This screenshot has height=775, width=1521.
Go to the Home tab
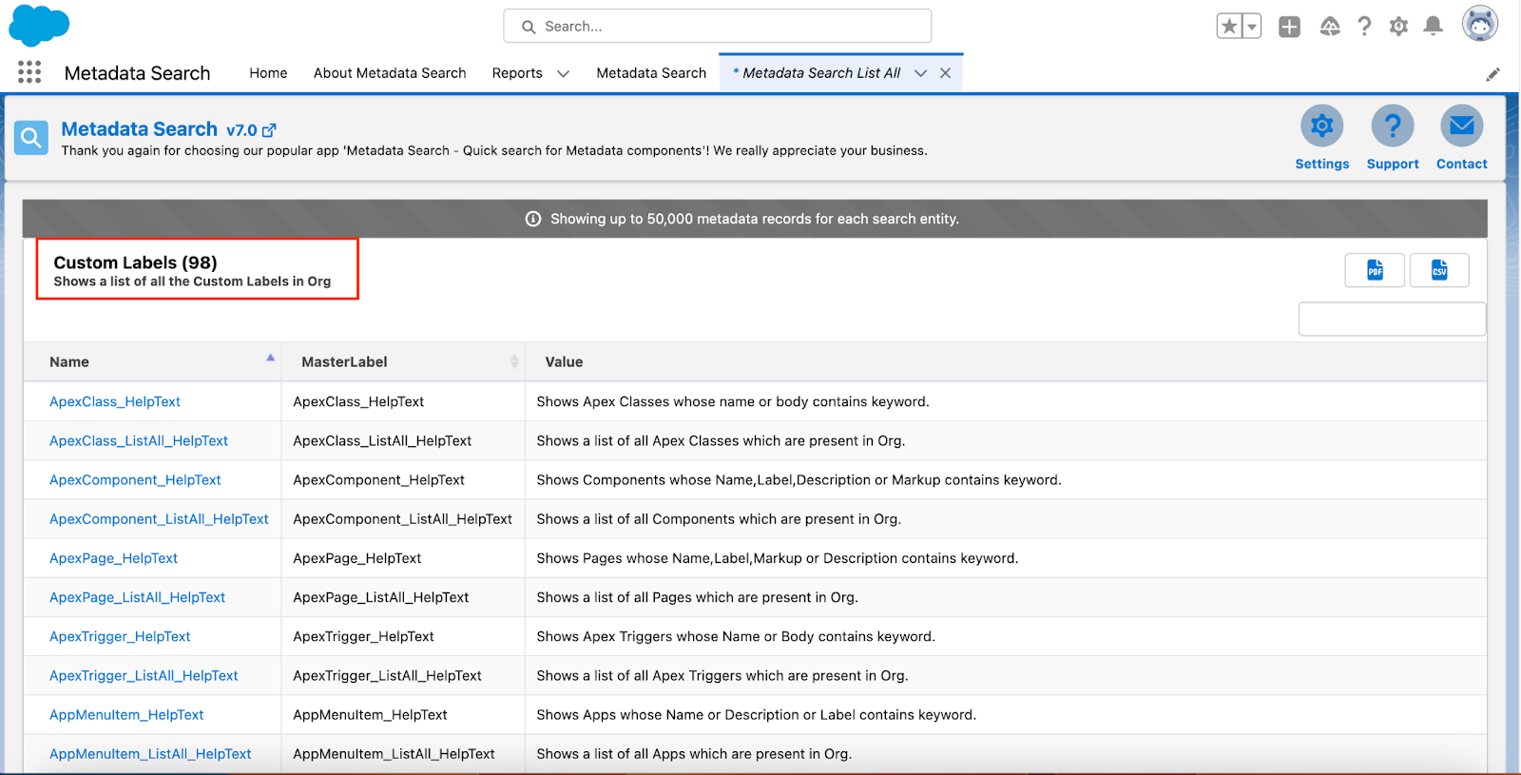[x=268, y=73]
